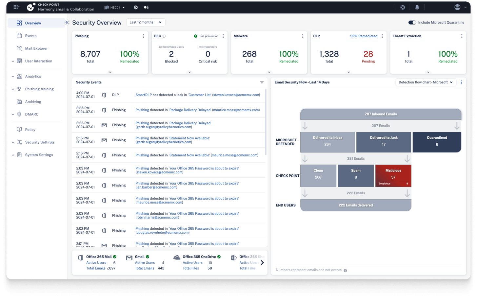Screen dimensions: 477x302
Task: Click the Delivered to Inbox 264 block
Action: [328, 142]
